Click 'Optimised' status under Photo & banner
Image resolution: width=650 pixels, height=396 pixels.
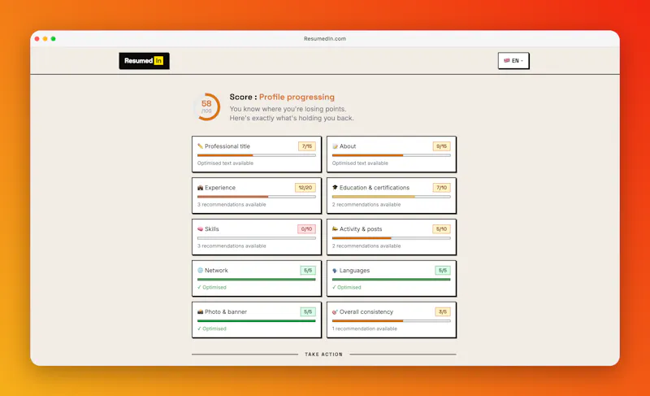(x=212, y=329)
